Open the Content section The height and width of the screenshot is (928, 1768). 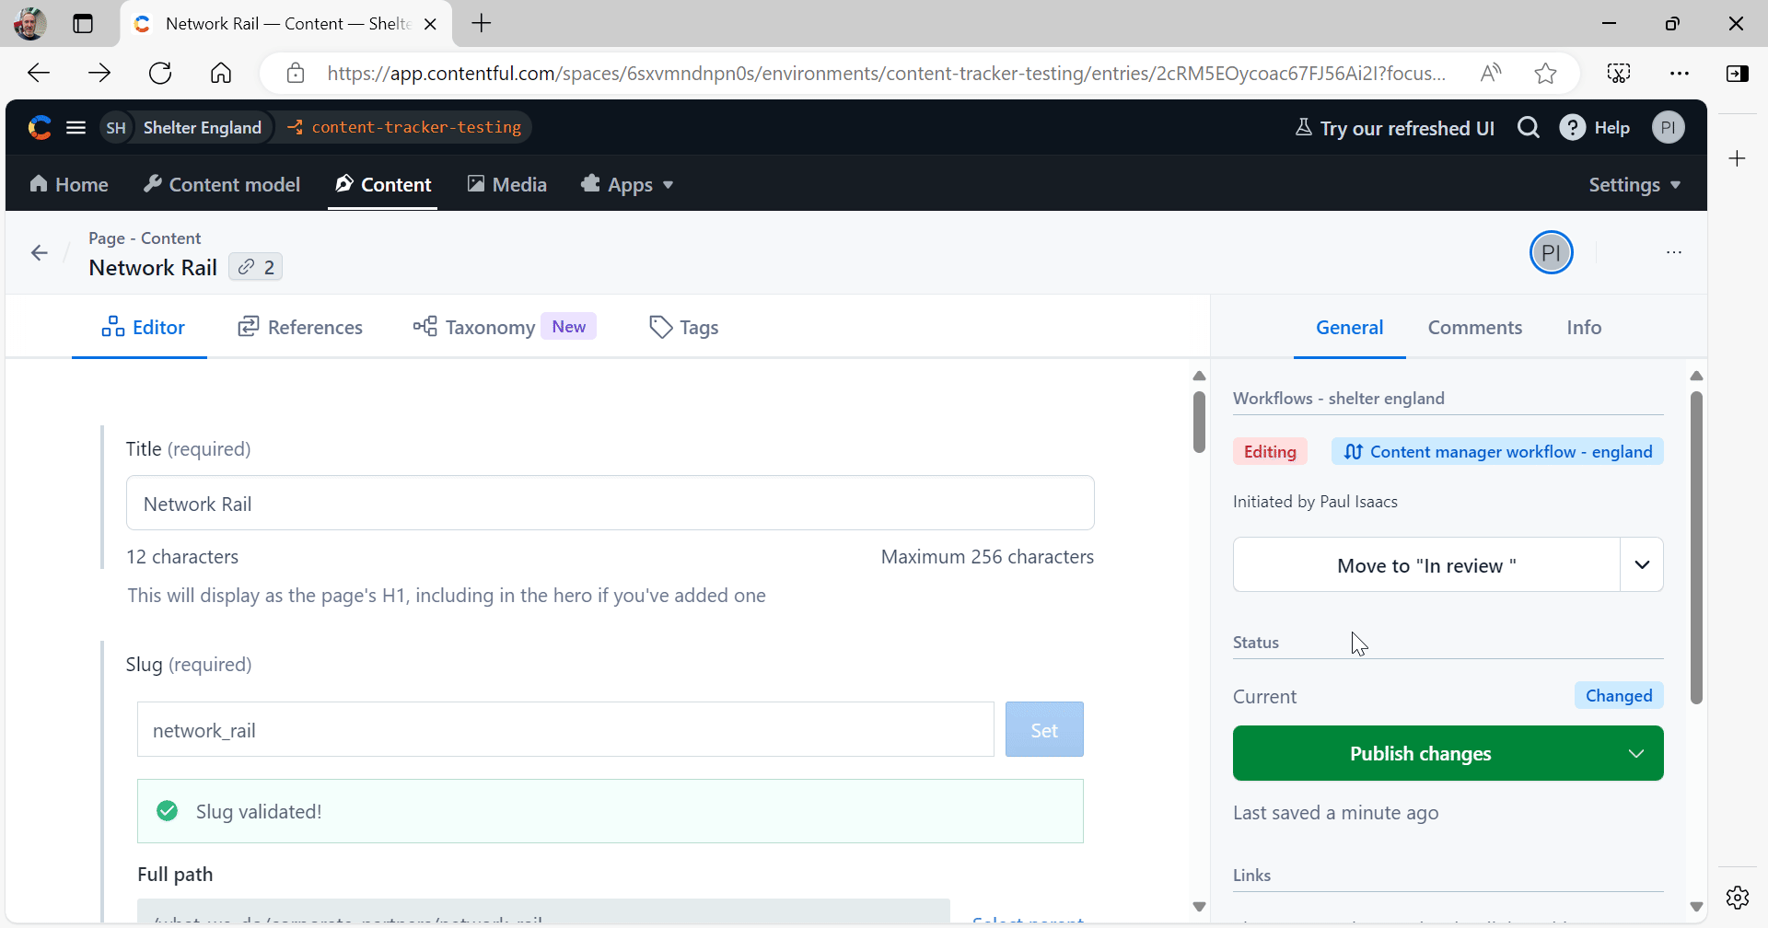[x=383, y=184]
